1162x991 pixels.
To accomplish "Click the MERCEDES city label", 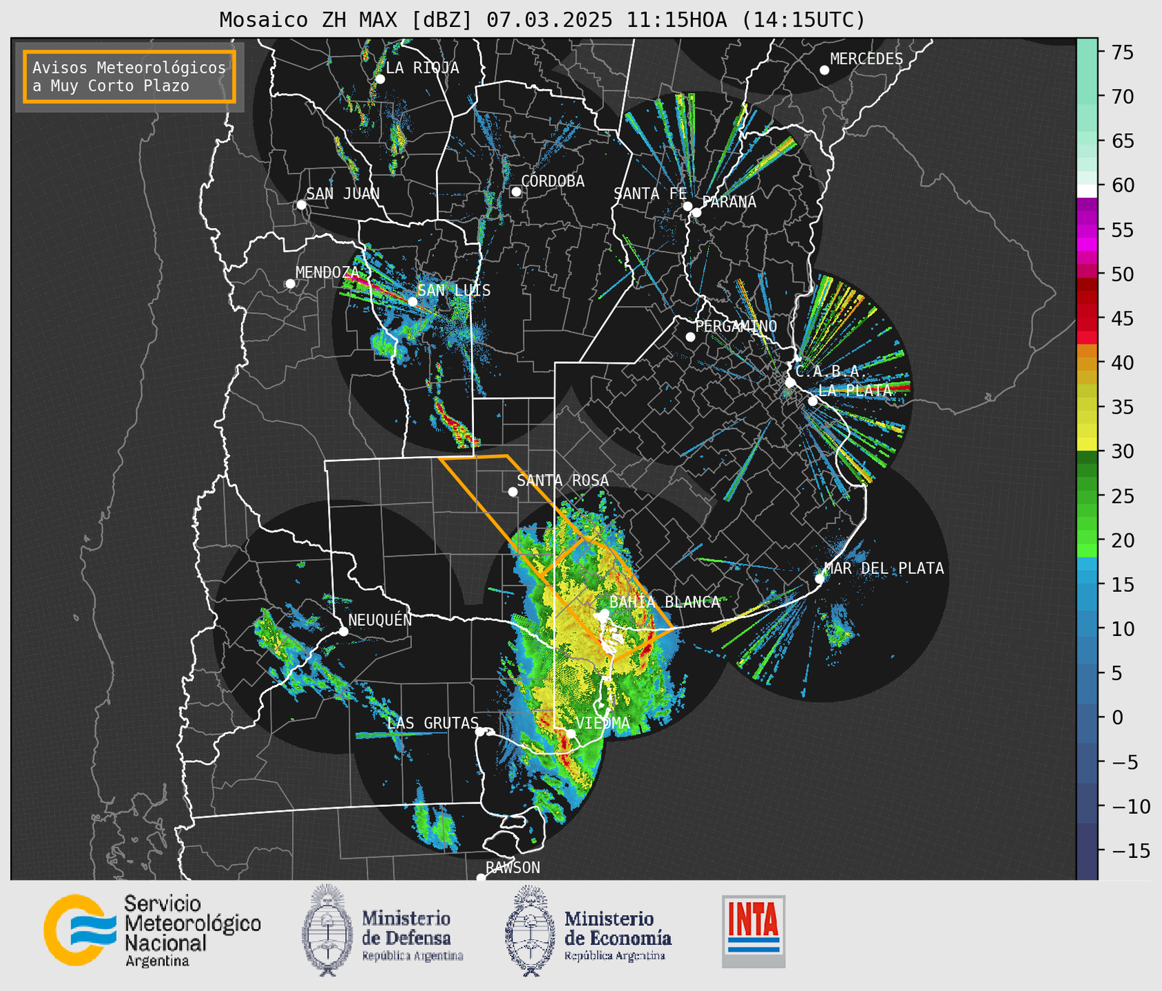I will click(867, 59).
